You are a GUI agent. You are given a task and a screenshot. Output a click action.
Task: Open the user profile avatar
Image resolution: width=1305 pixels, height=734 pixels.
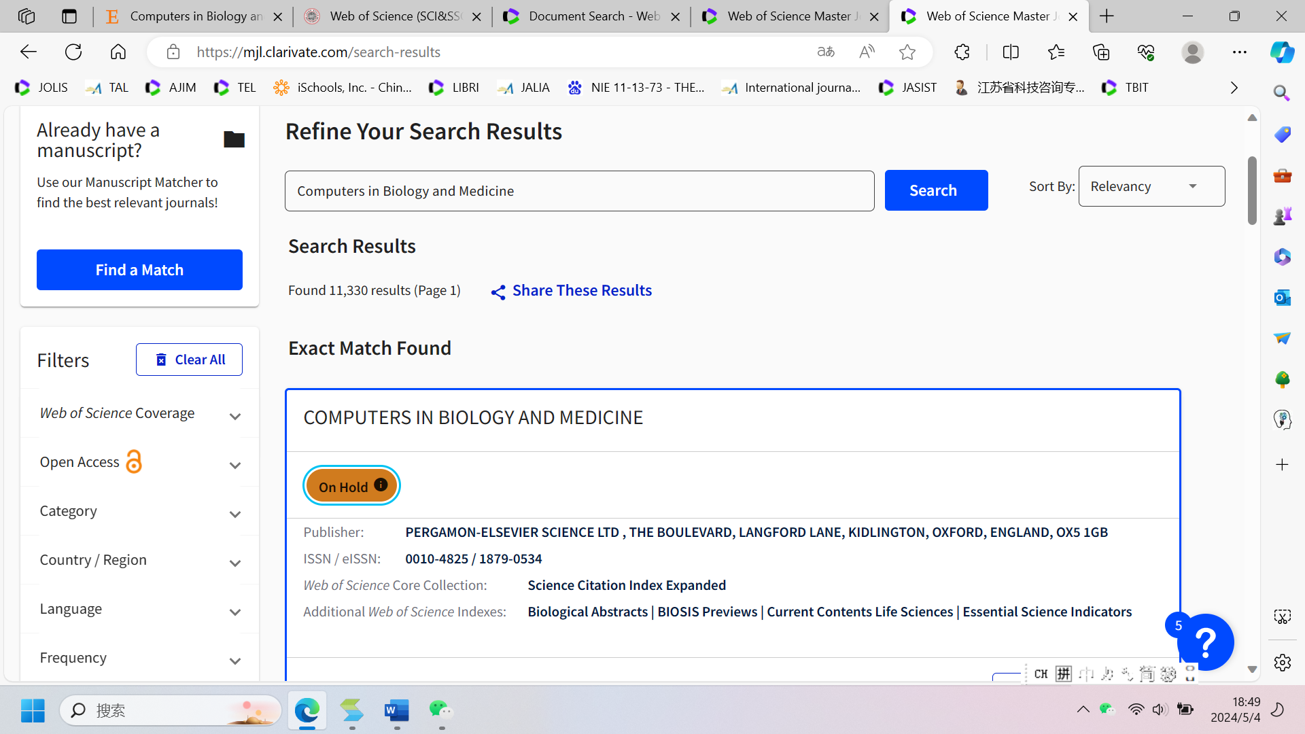click(x=1193, y=52)
